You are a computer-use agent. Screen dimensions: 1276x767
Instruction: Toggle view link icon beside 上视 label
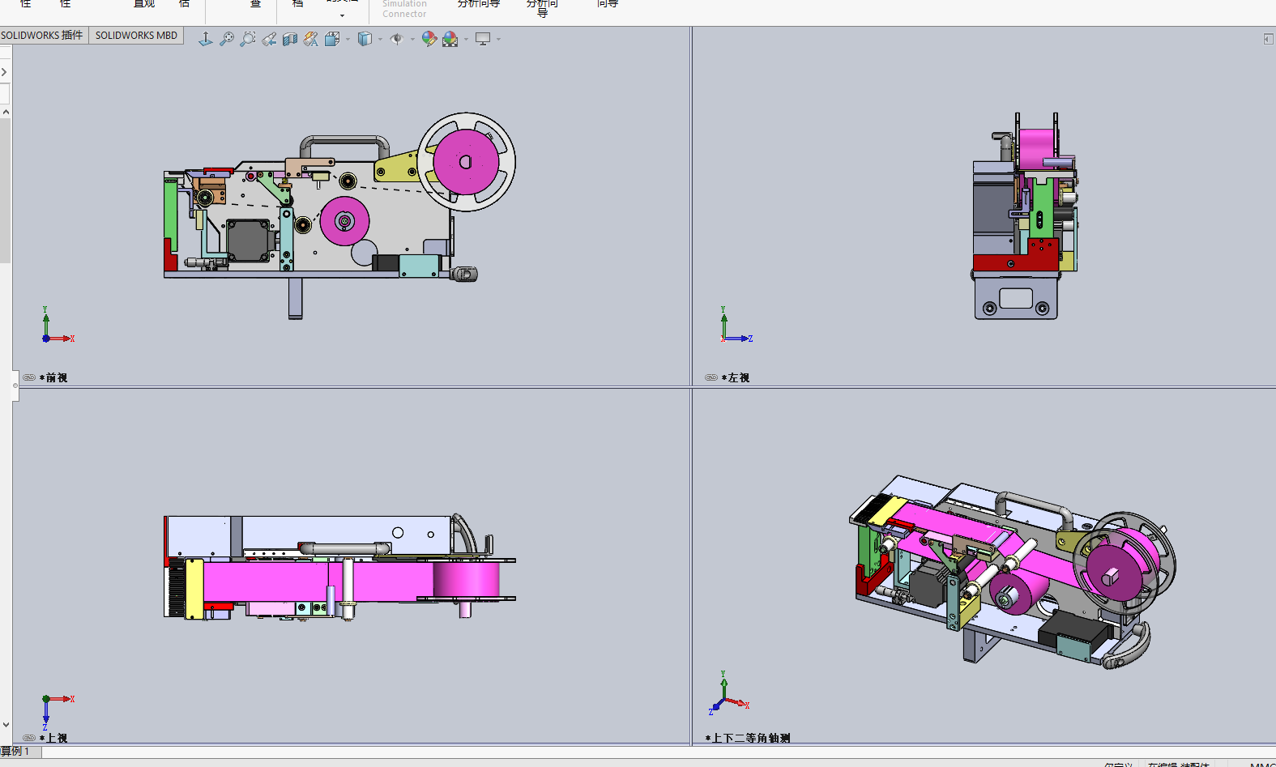pos(29,738)
